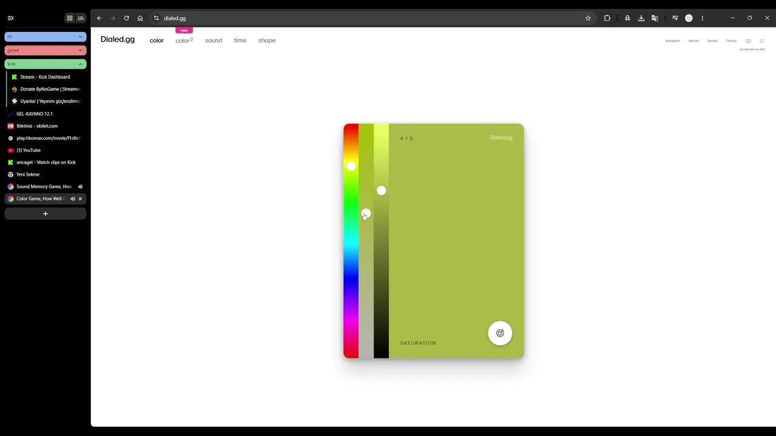The width and height of the screenshot is (776, 436).
Task: Select the sound game mode
Action: click(x=213, y=41)
